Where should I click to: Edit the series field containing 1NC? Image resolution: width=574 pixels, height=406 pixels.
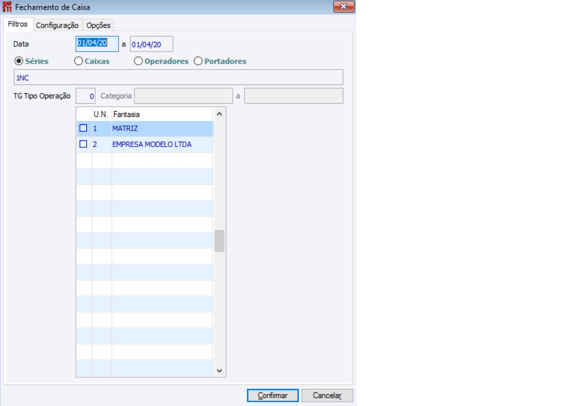[178, 77]
